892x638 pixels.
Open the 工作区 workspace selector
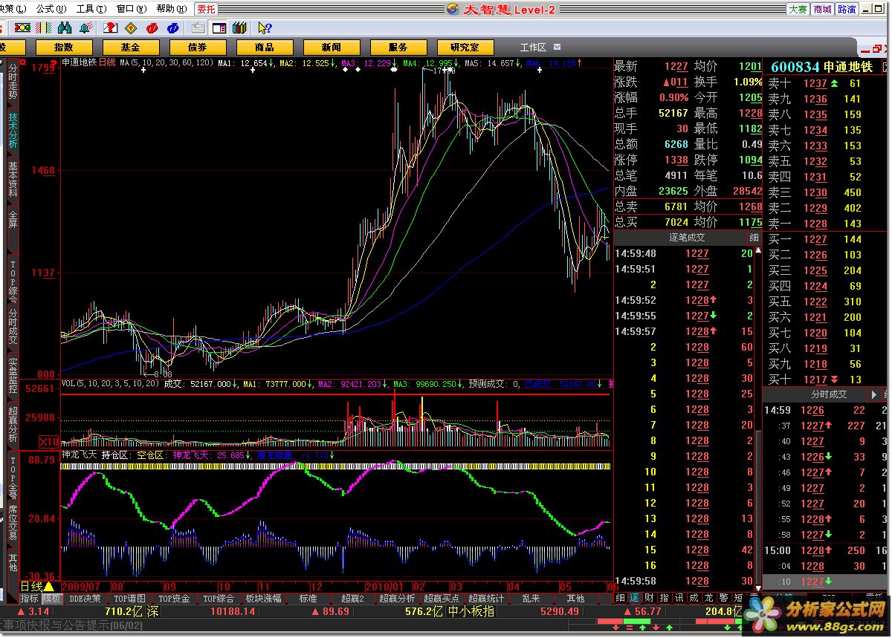[532, 48]
